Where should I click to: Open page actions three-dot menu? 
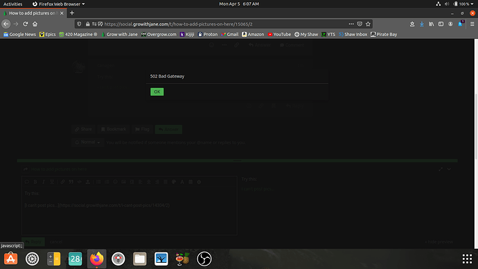click(x=351, y=24)
